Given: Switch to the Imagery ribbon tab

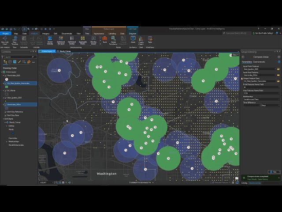Looking at the screenshot, I should [x=46, y=34].
